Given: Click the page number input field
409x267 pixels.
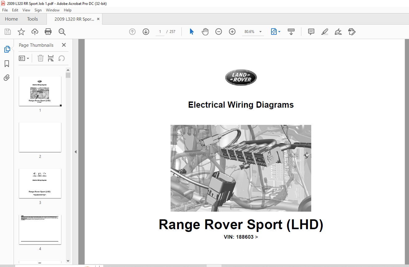Looking at the screenshot, I should 160,32.
